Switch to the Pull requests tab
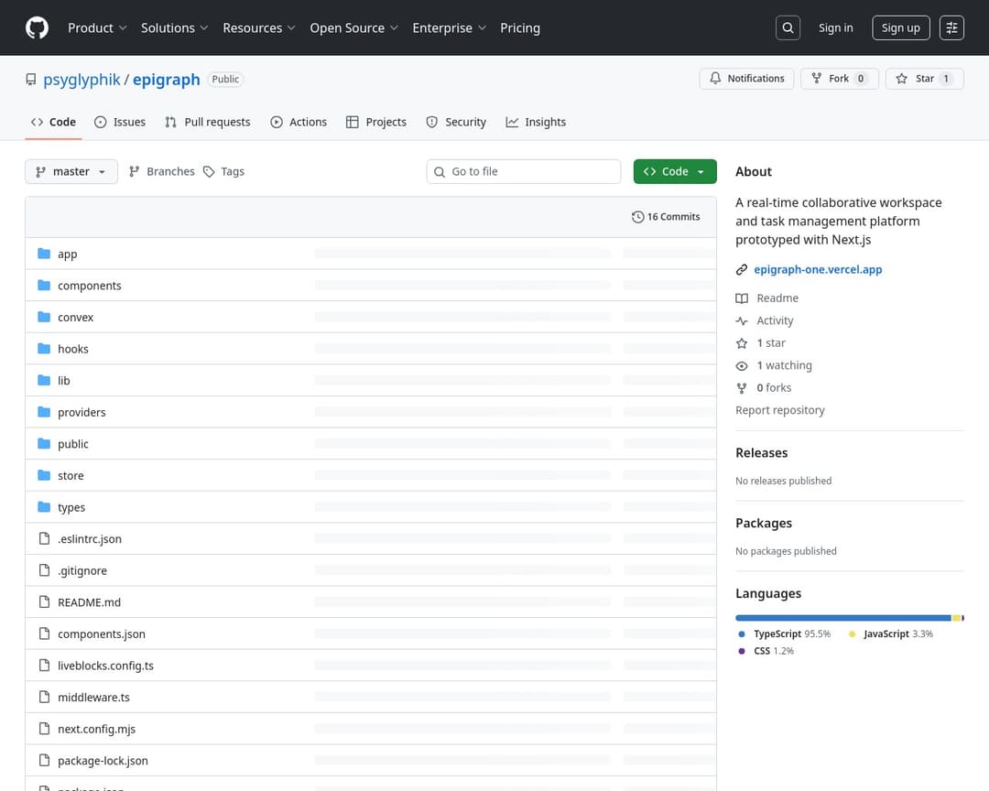 click(208, 122)
